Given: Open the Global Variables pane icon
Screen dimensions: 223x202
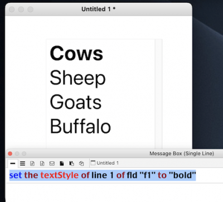Looking at the screenshot, I should click(42, 163).
